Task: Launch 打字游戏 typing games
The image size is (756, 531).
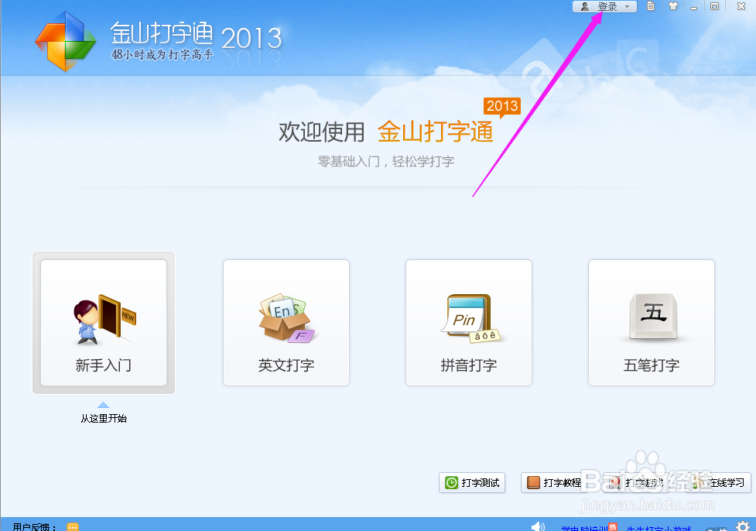Action: 636,482
